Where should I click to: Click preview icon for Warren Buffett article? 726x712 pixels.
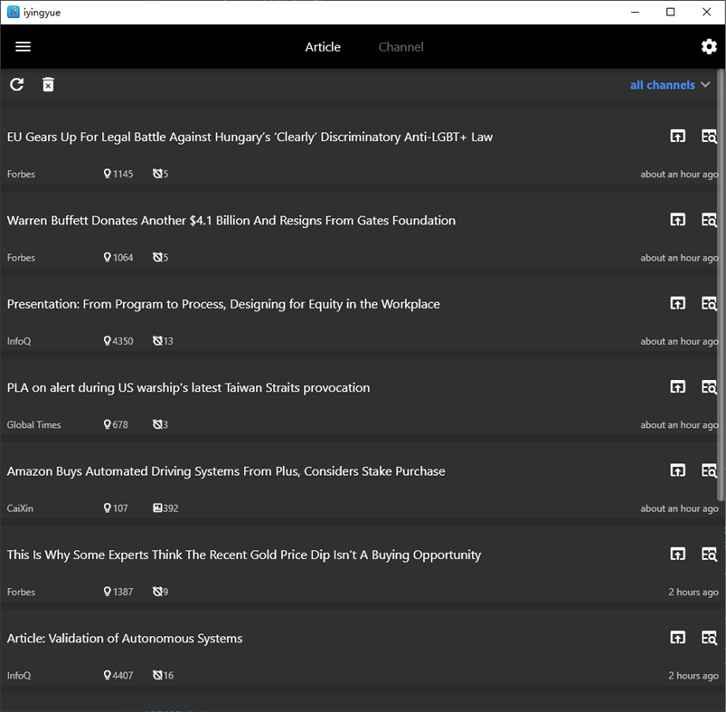point(709,220)
